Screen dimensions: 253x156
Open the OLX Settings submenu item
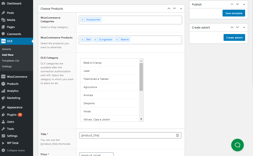point(7,66)
